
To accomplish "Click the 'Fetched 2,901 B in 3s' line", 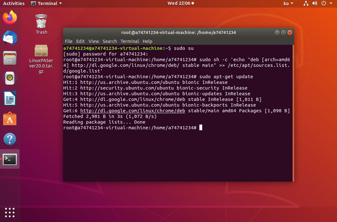I will pos(110,116).
